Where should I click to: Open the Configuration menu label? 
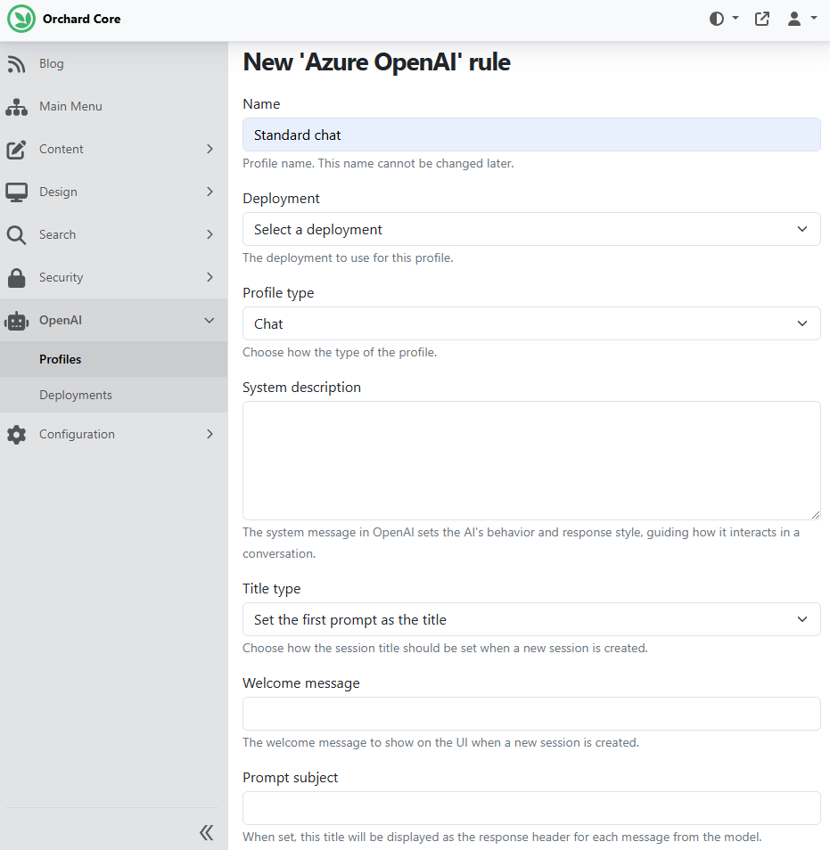click(x=77, y=434)
